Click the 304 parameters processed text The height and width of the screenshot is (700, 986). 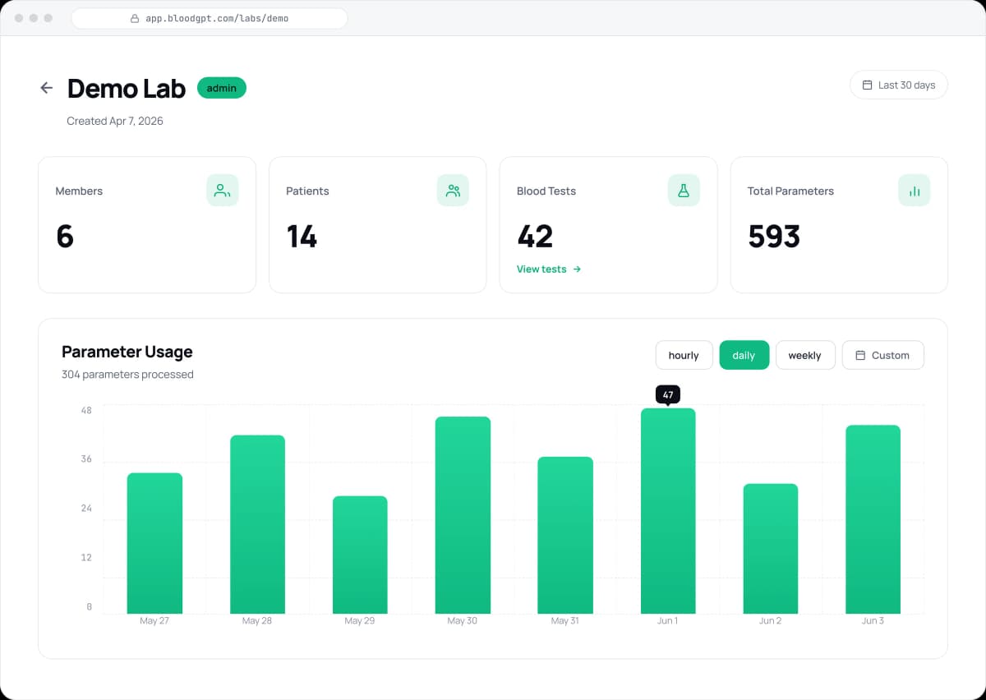127,375
